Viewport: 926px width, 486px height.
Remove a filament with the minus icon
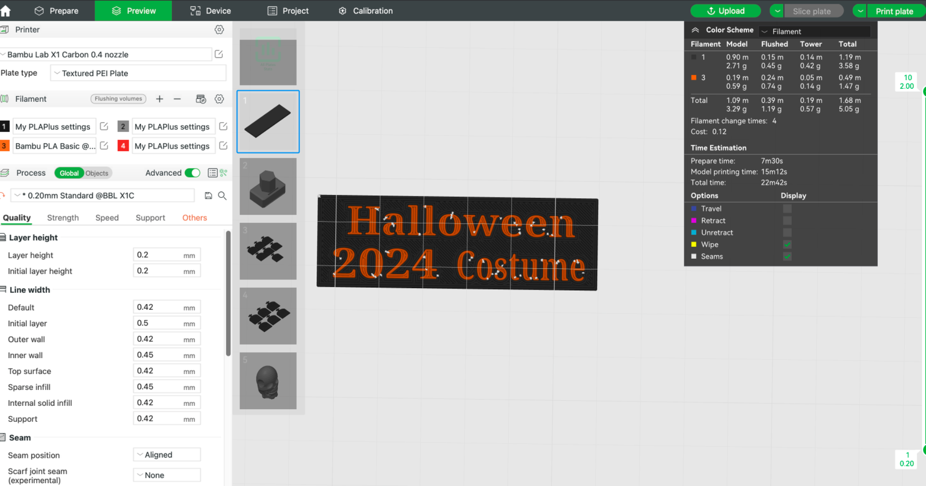[x=177, y=99]
